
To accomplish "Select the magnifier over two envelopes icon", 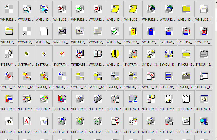I will point(44,9).
